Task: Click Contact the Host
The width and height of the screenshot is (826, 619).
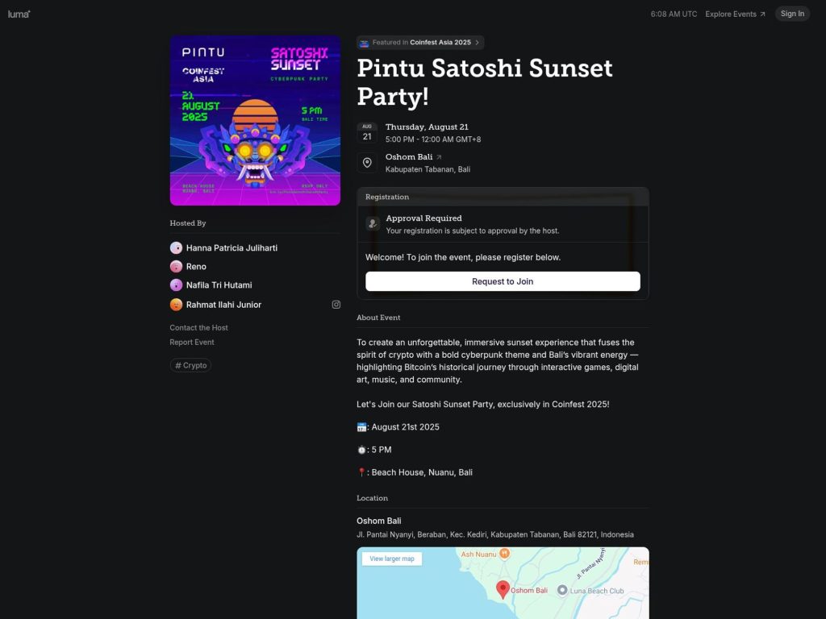Action: coord(198,327)
